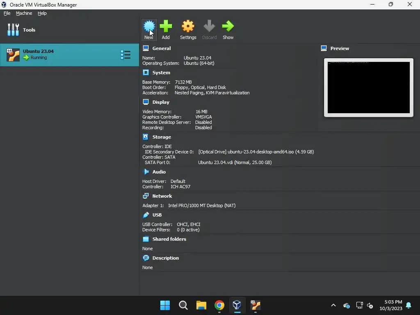Switch to the running Ubuntu VM taskbar icon
This screenshot has height=315, width=420.
[x=256, y=305]
